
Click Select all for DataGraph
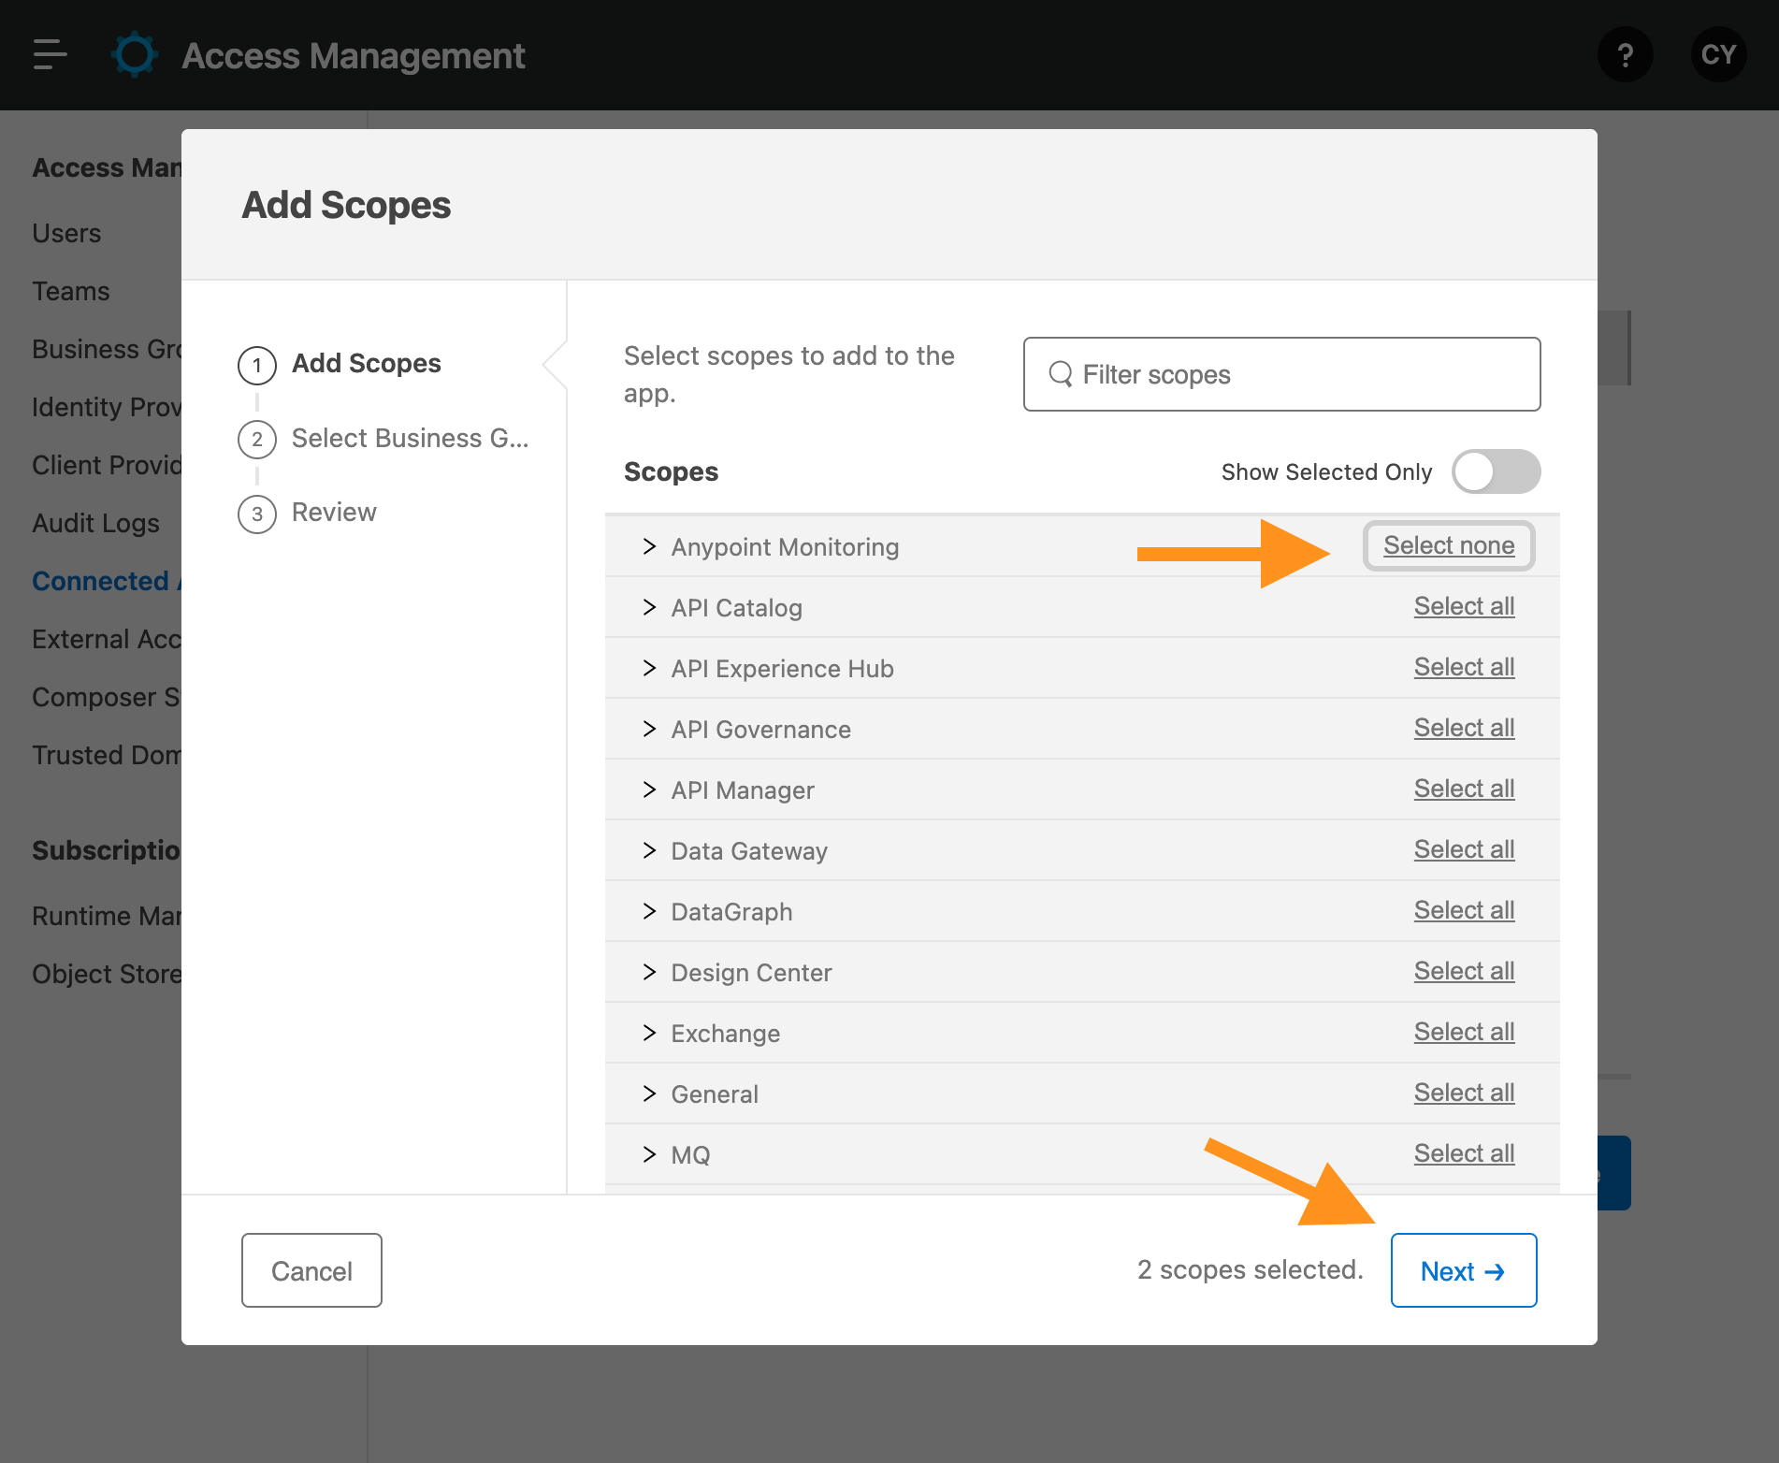1464,910
